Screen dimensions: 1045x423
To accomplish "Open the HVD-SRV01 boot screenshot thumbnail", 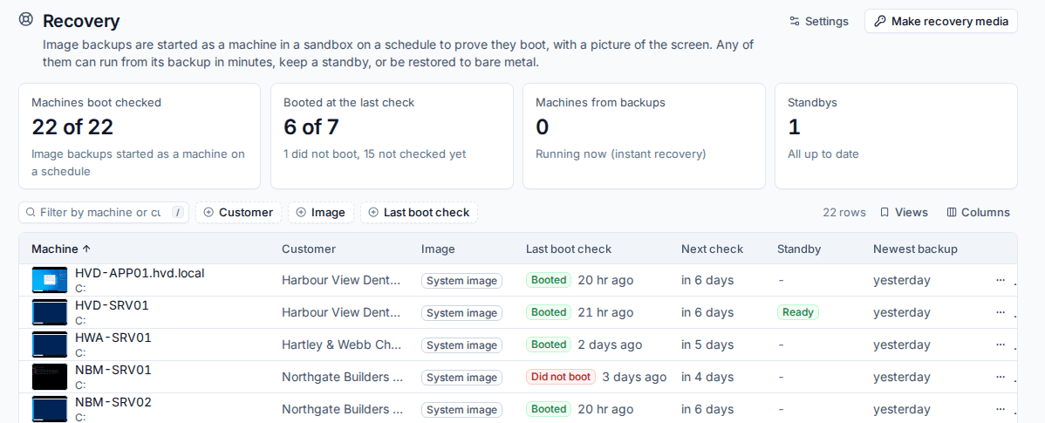I will click(x=50, y=312).
